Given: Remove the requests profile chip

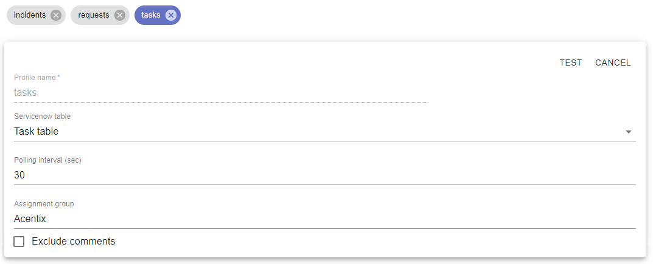Looking at the screenshot, I should (119, 15).
